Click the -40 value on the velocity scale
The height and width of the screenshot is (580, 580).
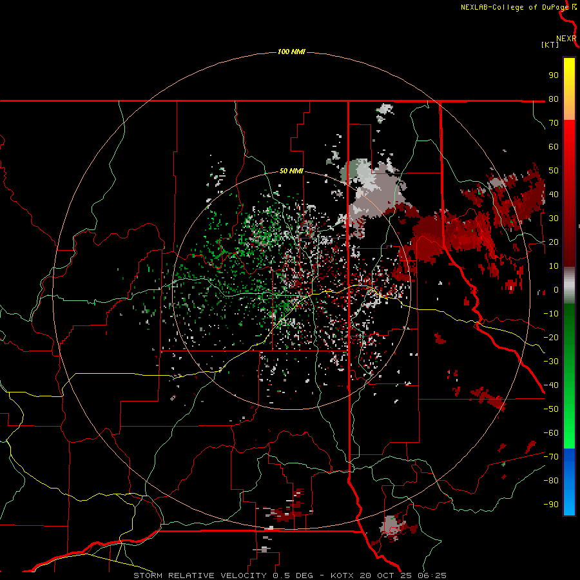point(551,385)
